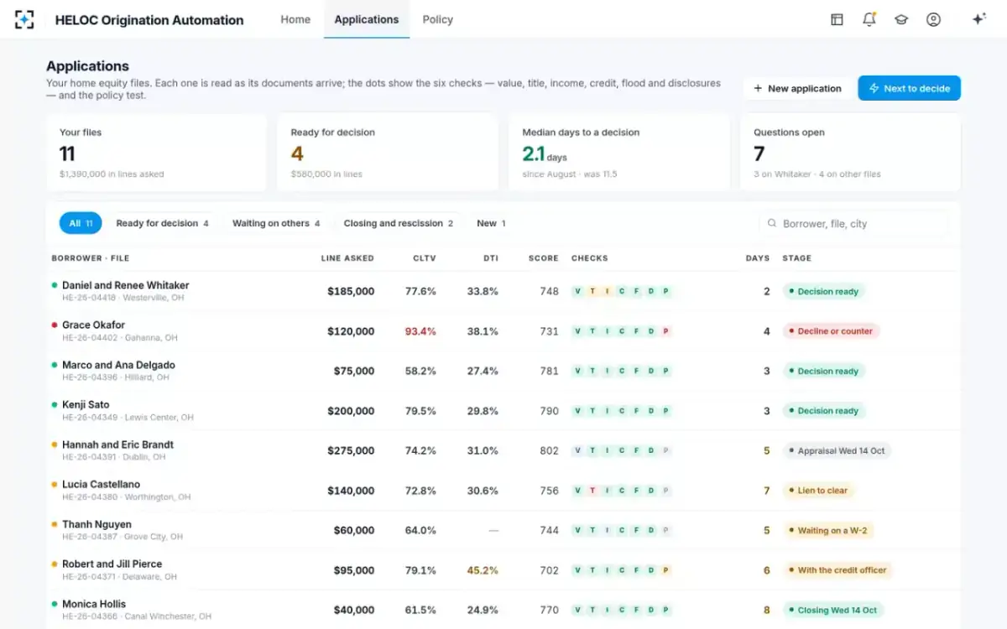The image size is (1007, 629).
Task: Show the New filter
Action: 491,223
